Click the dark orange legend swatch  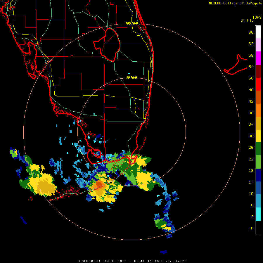point(258,97)
